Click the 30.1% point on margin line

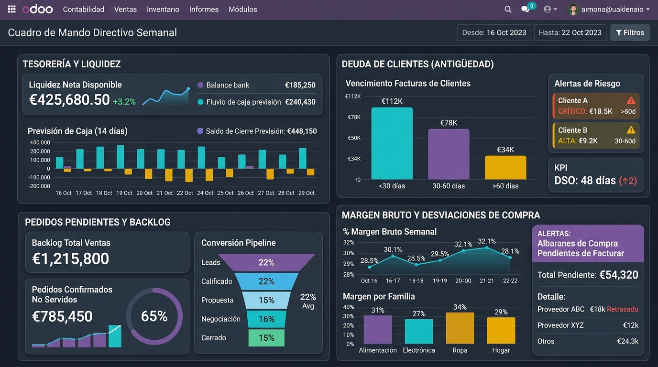coord(393,256)
